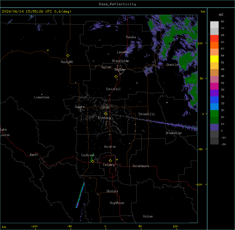Select the Ponoka city label
This screenshot has width=235, height=230.
click(131, 37)
